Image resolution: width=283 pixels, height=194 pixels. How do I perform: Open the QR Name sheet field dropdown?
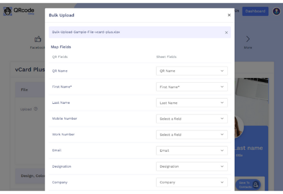click(x=191, y=71)
